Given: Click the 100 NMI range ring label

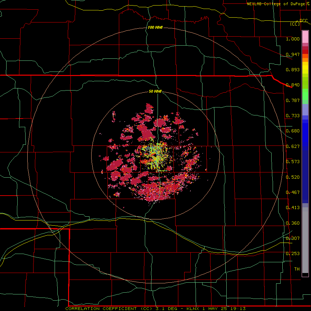Looking at the screenshot, I should (x=155, y=27).
